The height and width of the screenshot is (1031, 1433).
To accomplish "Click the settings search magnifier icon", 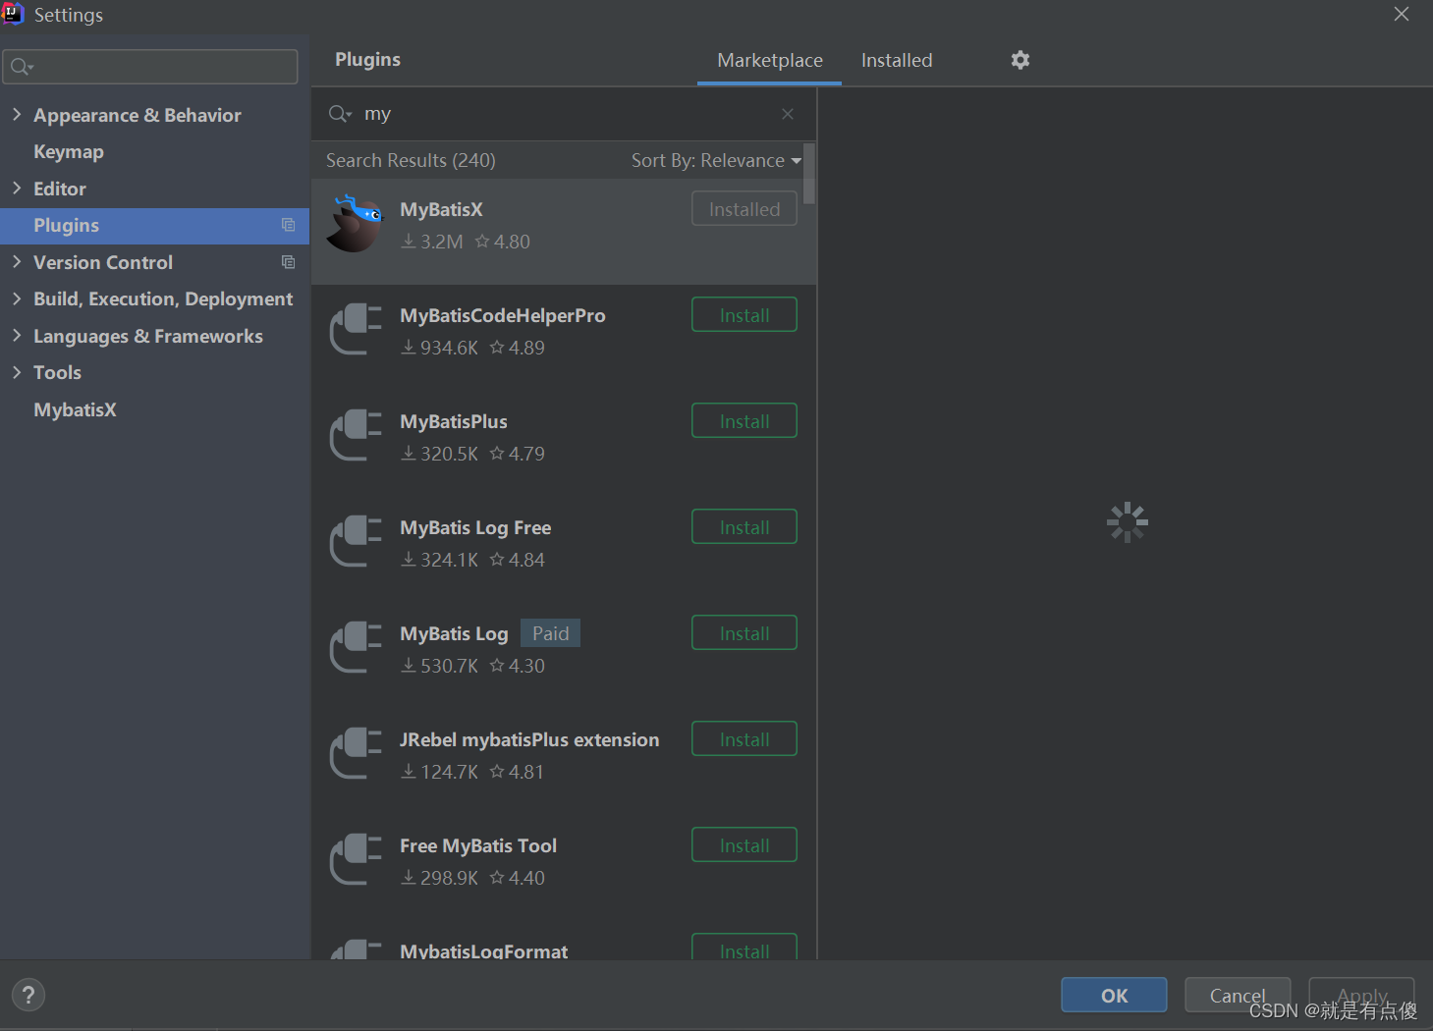I will (x=22, y=67).
